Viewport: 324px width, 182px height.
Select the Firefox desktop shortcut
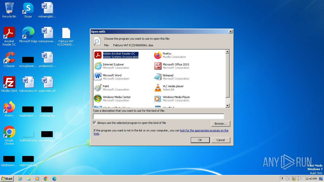[x=9, y=109]
